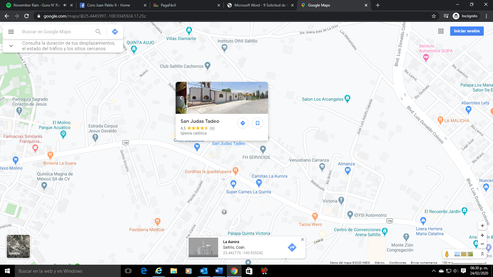Show previous photo of San Judas Tadeo
Viewport: 493px width, 277px height.
click(181, 98)
